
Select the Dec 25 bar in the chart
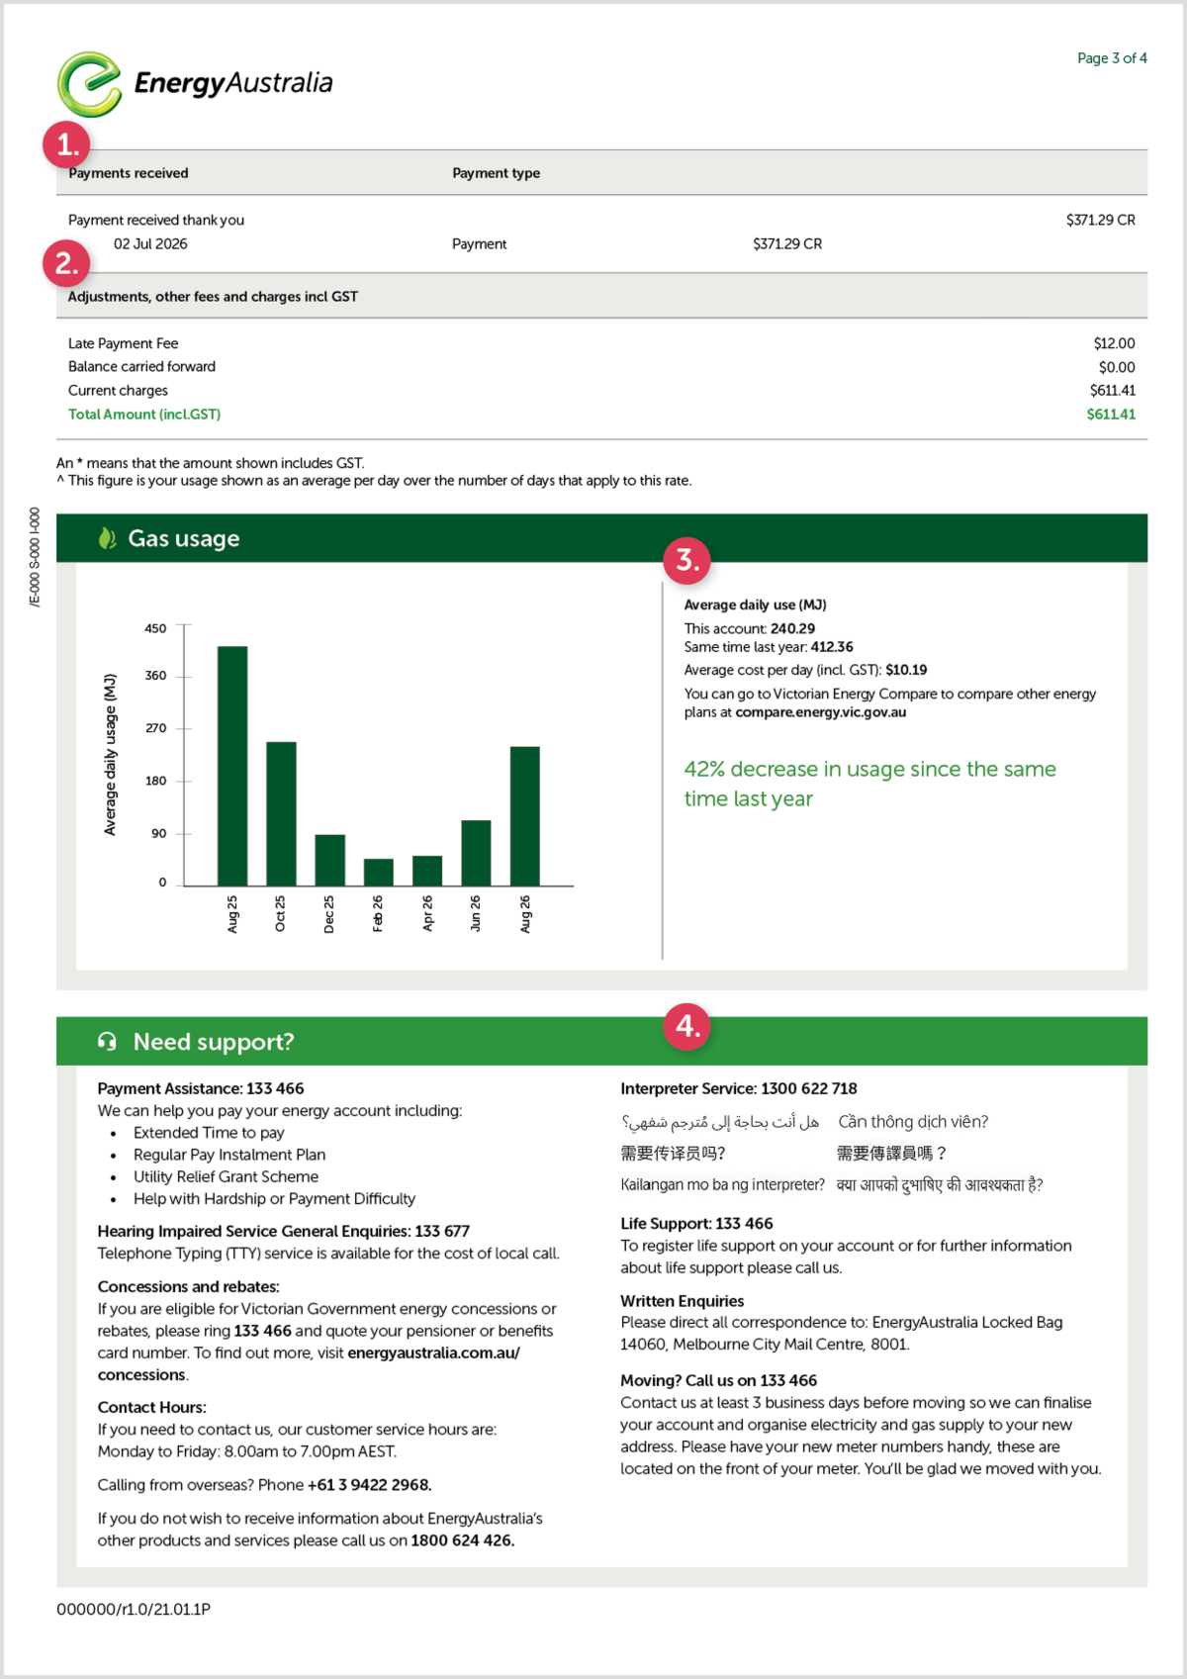point(330,860)
